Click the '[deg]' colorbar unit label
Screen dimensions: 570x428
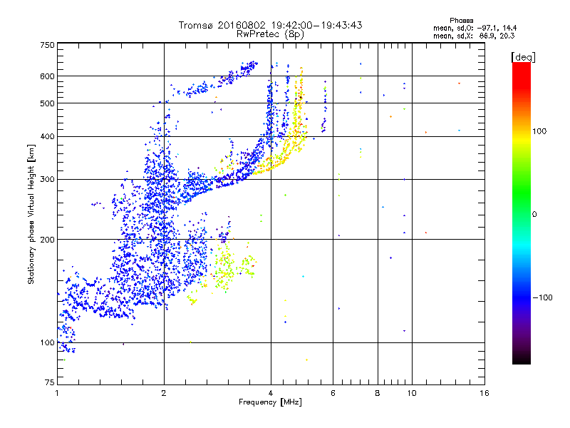(x=523, y=57)
